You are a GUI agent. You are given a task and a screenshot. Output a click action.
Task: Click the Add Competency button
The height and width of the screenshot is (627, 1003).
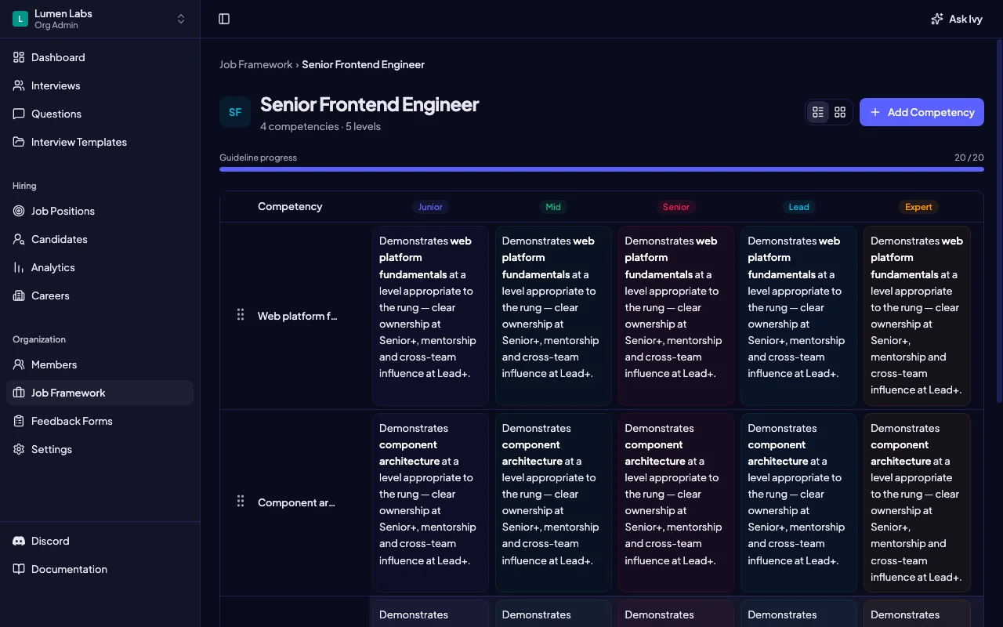[x=922, y=112]
